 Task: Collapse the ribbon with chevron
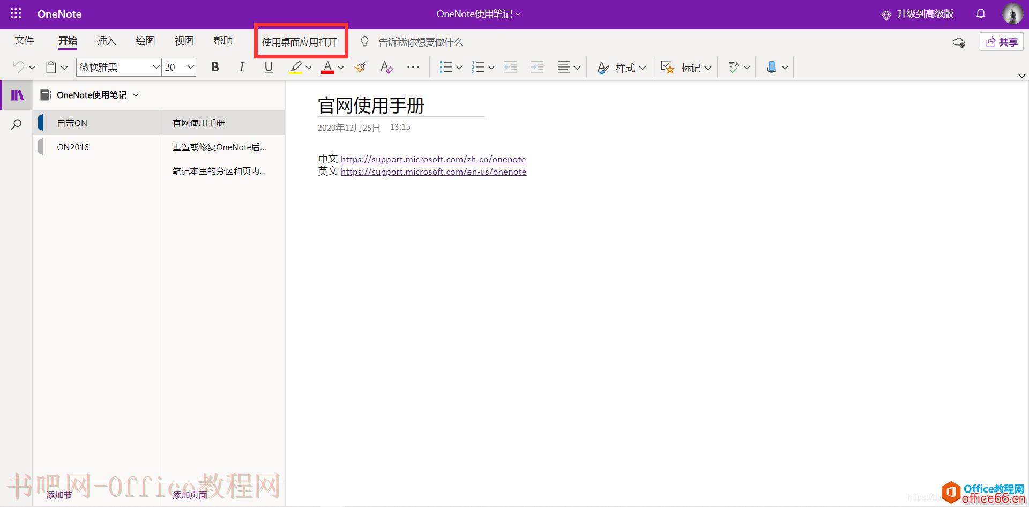tap(1021, 76)
